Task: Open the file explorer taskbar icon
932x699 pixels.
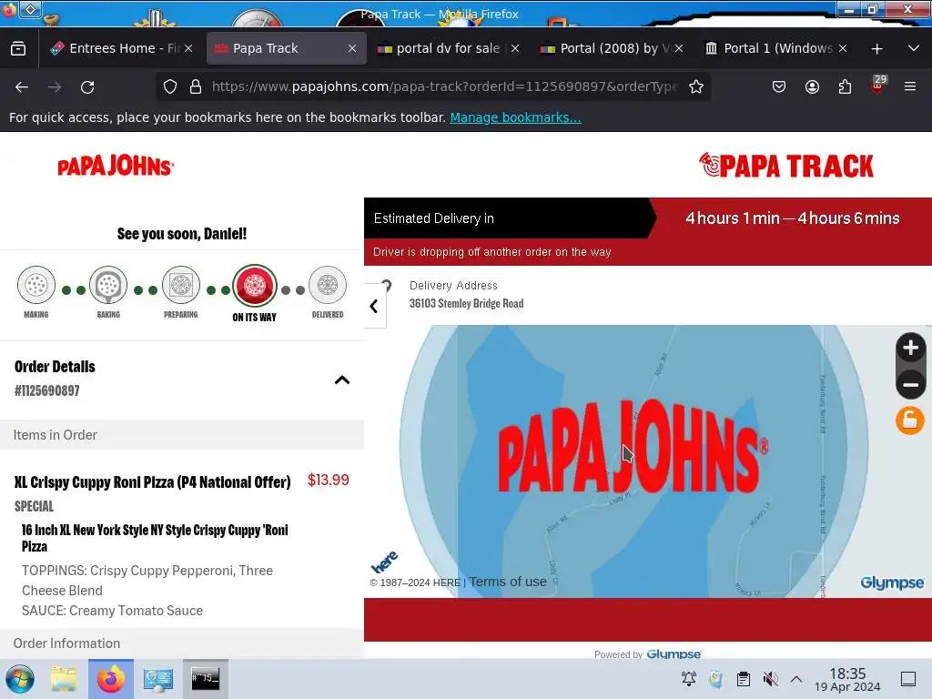Action: pyautogui.click(x=64, y=679)
